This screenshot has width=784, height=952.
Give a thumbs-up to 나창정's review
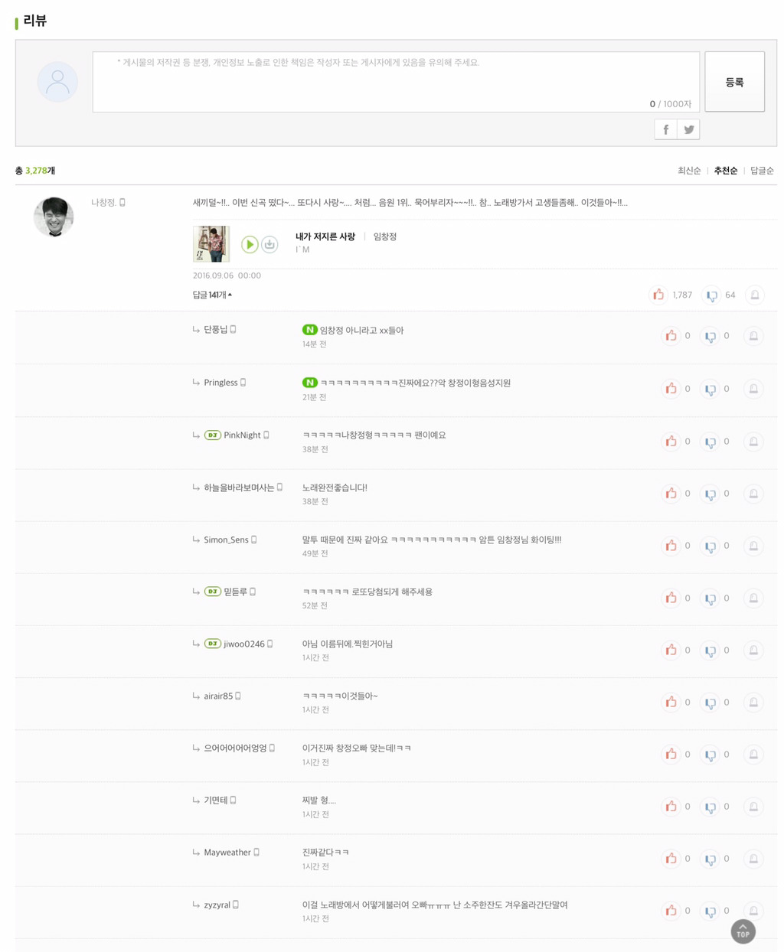[659, 294]
